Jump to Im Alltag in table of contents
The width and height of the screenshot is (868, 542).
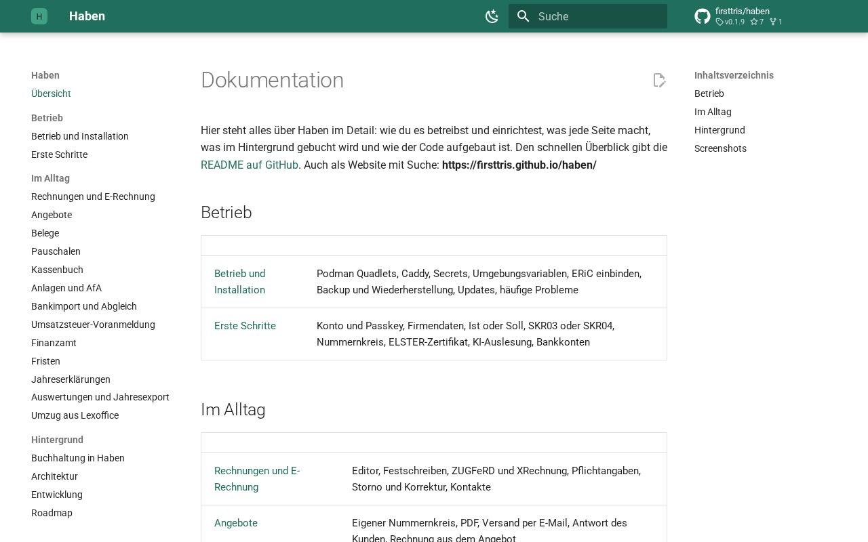[713, 112]
